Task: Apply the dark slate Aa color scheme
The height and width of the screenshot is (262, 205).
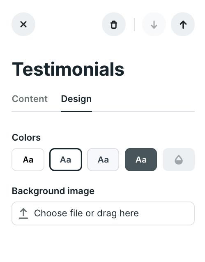Action: click(x=141, y=160)
